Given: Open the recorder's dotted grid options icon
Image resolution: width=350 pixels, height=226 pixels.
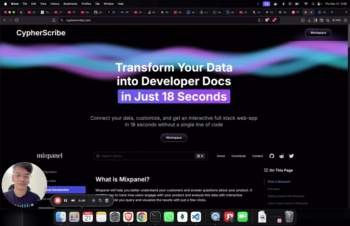Looking at the screenshot, I should [x=94, y=200].
